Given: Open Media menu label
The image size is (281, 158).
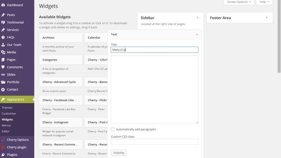Looking at the screenshot, I should [x=11, y=52].
